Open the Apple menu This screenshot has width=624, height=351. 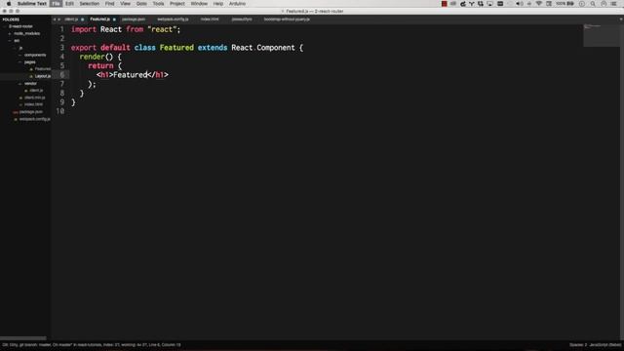(9, 4)
